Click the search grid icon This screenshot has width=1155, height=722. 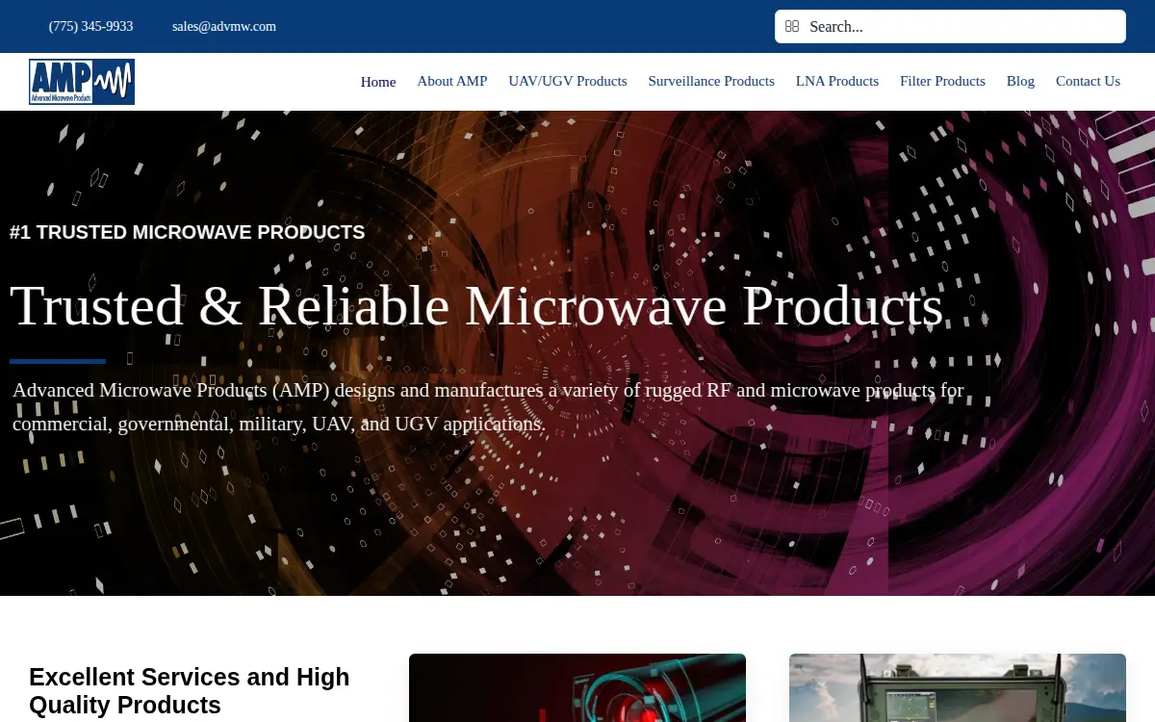click(x=792, y=27)
